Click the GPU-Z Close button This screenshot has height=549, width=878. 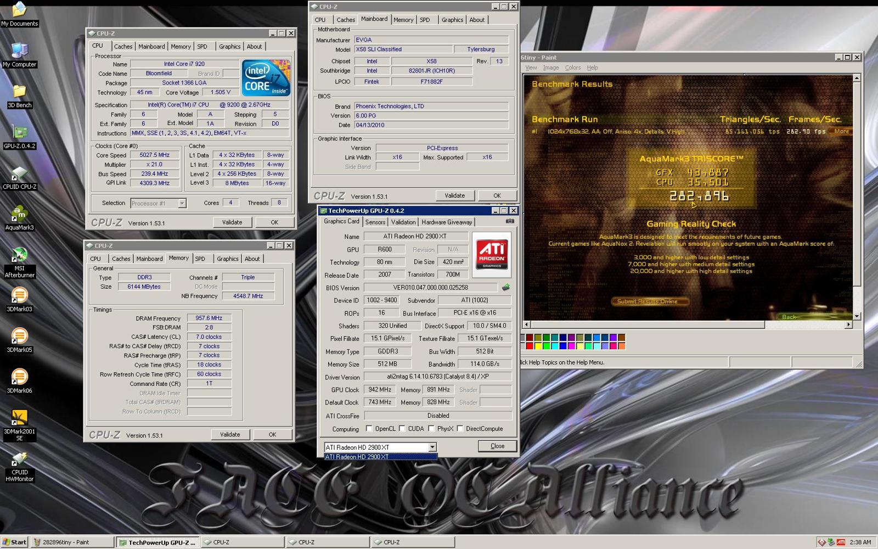tap(497, 446)
